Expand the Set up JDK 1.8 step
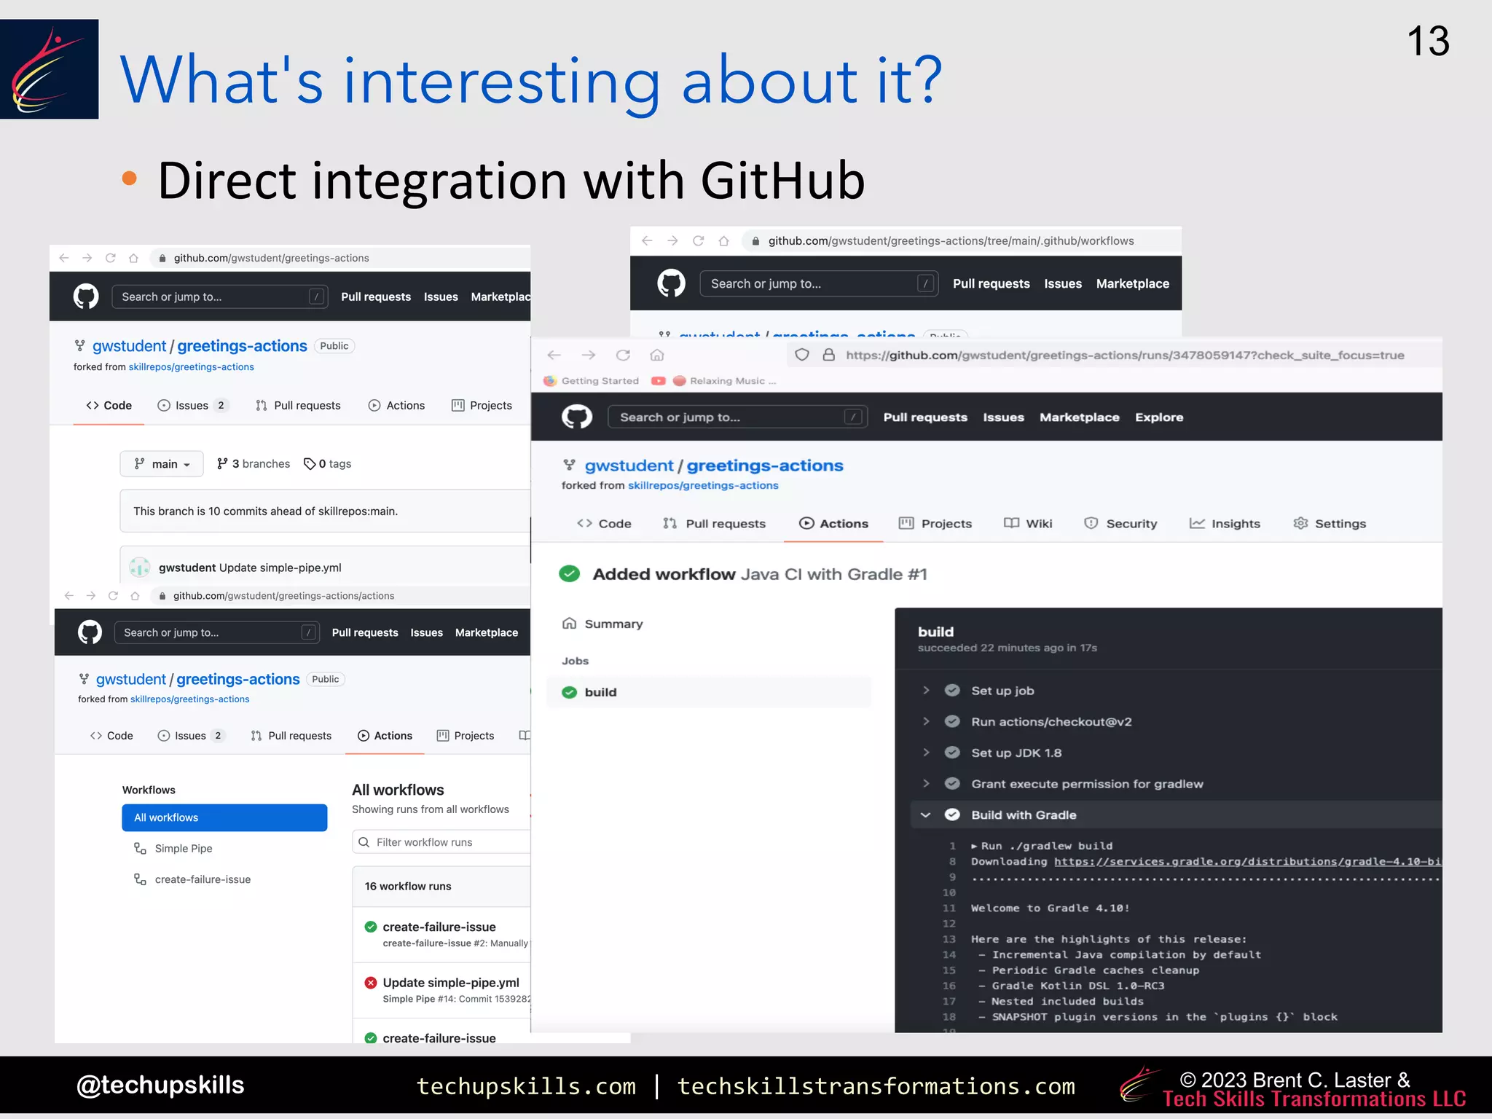This screenshot has height=1119, width=1492. (x=926, y=753)
